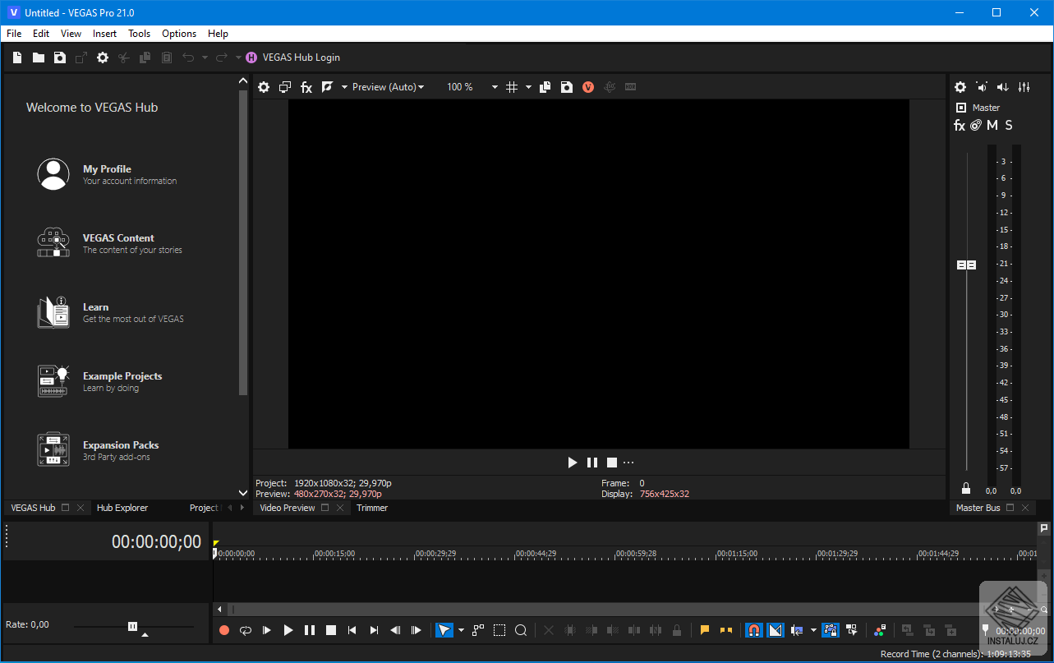Switch to the Trimmer tab
The width and height of the screenshot is (1054, 663).
click(x=372, y=508)
